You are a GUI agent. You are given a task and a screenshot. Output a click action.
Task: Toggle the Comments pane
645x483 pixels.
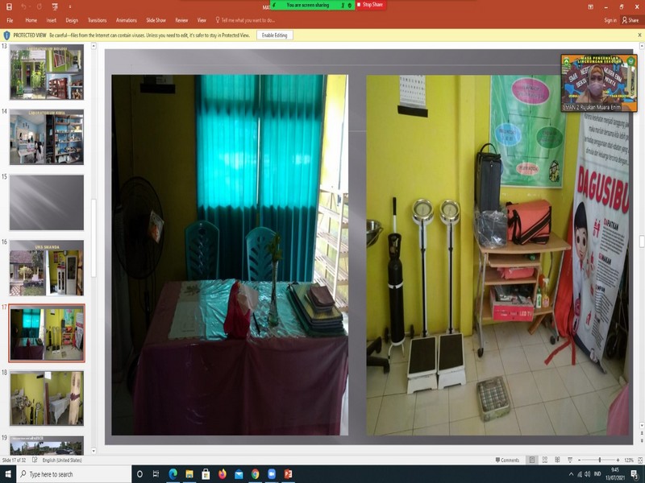510,460
